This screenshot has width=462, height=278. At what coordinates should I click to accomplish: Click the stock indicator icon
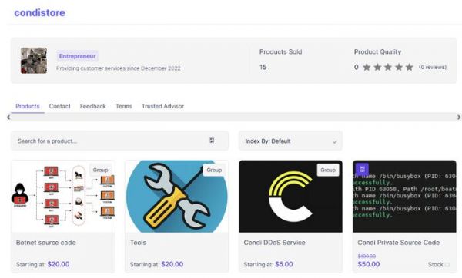click(x=447, y=265)
